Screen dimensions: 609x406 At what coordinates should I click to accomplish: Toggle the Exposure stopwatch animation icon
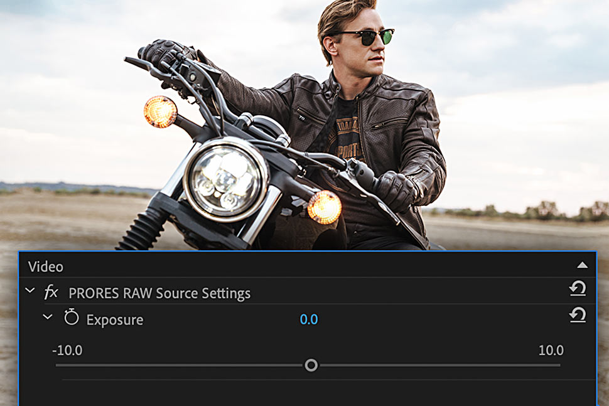click(x=72, y=318)
